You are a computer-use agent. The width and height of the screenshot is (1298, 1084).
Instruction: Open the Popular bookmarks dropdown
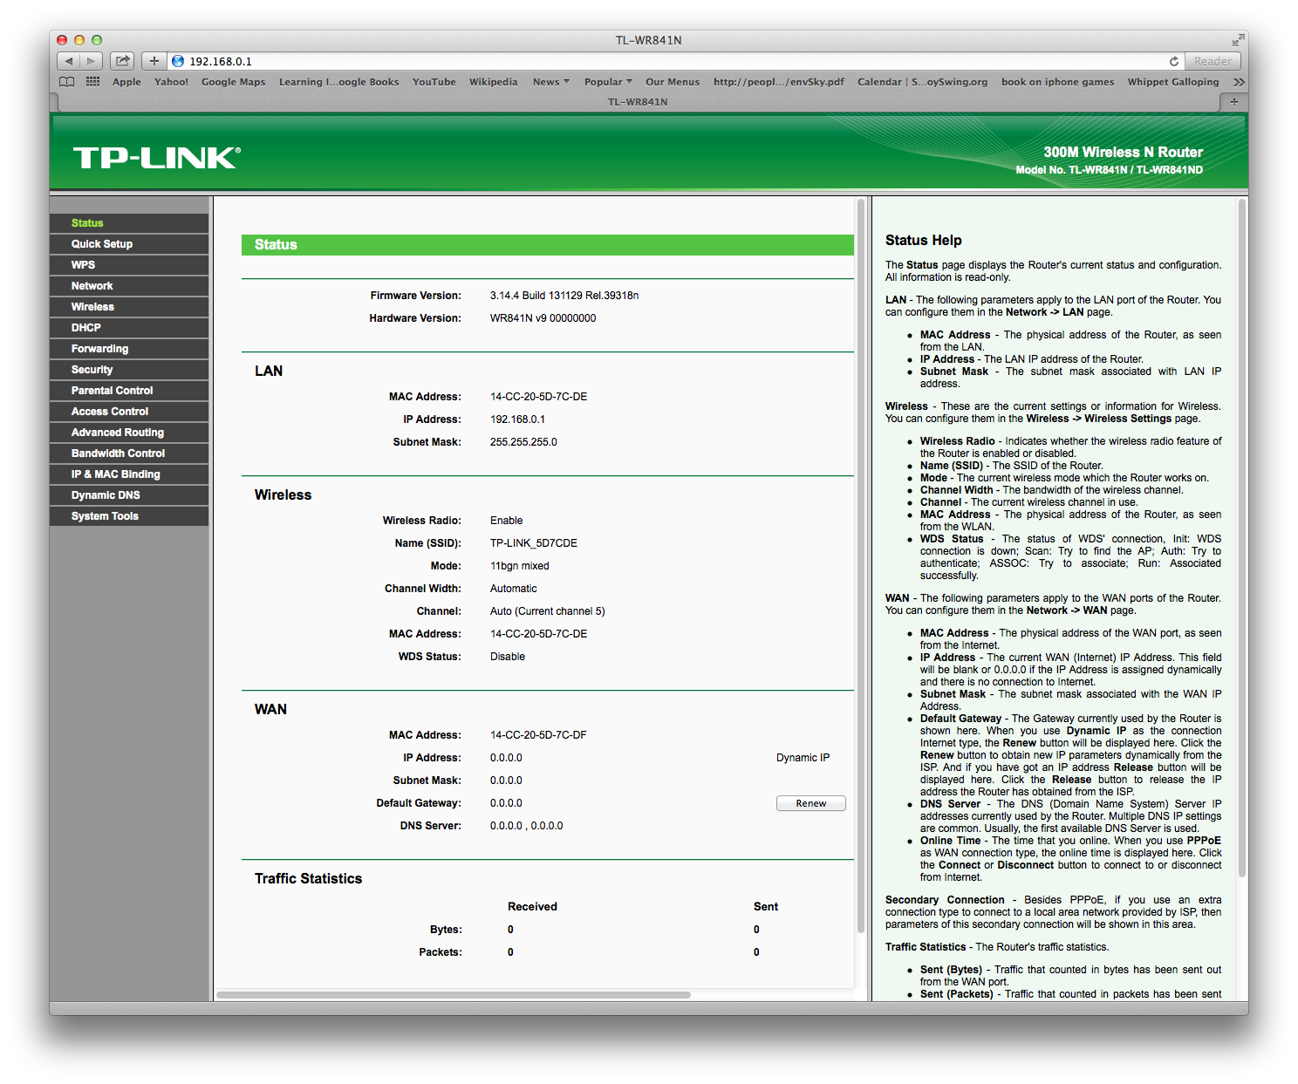(x=608, y=82)
